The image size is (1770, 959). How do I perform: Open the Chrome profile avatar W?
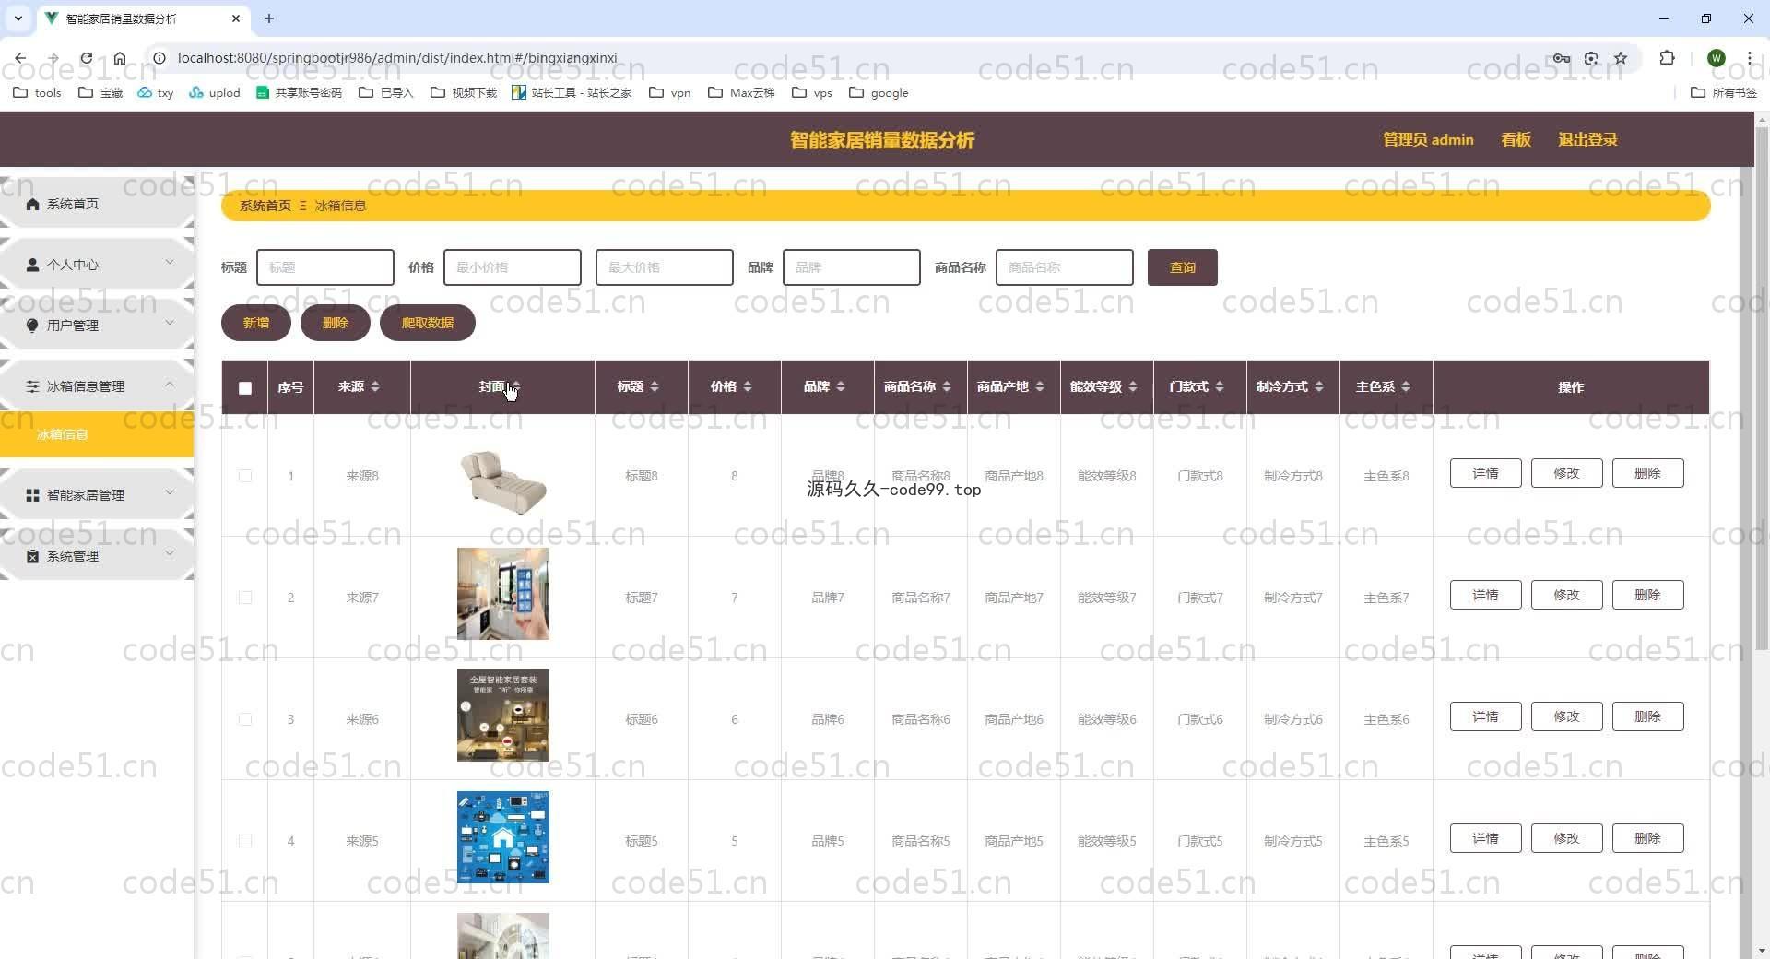click(1716, 58)
